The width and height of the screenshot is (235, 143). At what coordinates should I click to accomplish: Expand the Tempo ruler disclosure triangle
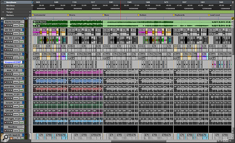[3, 12]
